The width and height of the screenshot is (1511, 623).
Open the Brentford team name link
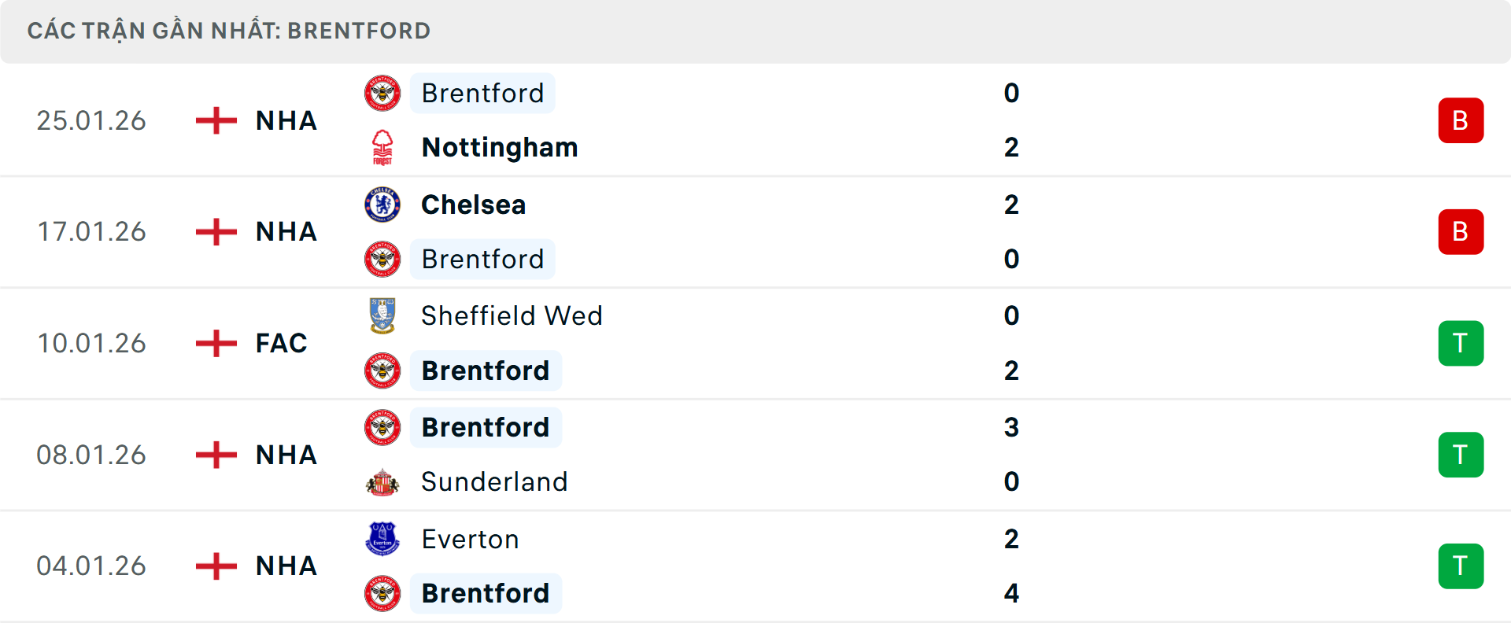coord(482,93)
